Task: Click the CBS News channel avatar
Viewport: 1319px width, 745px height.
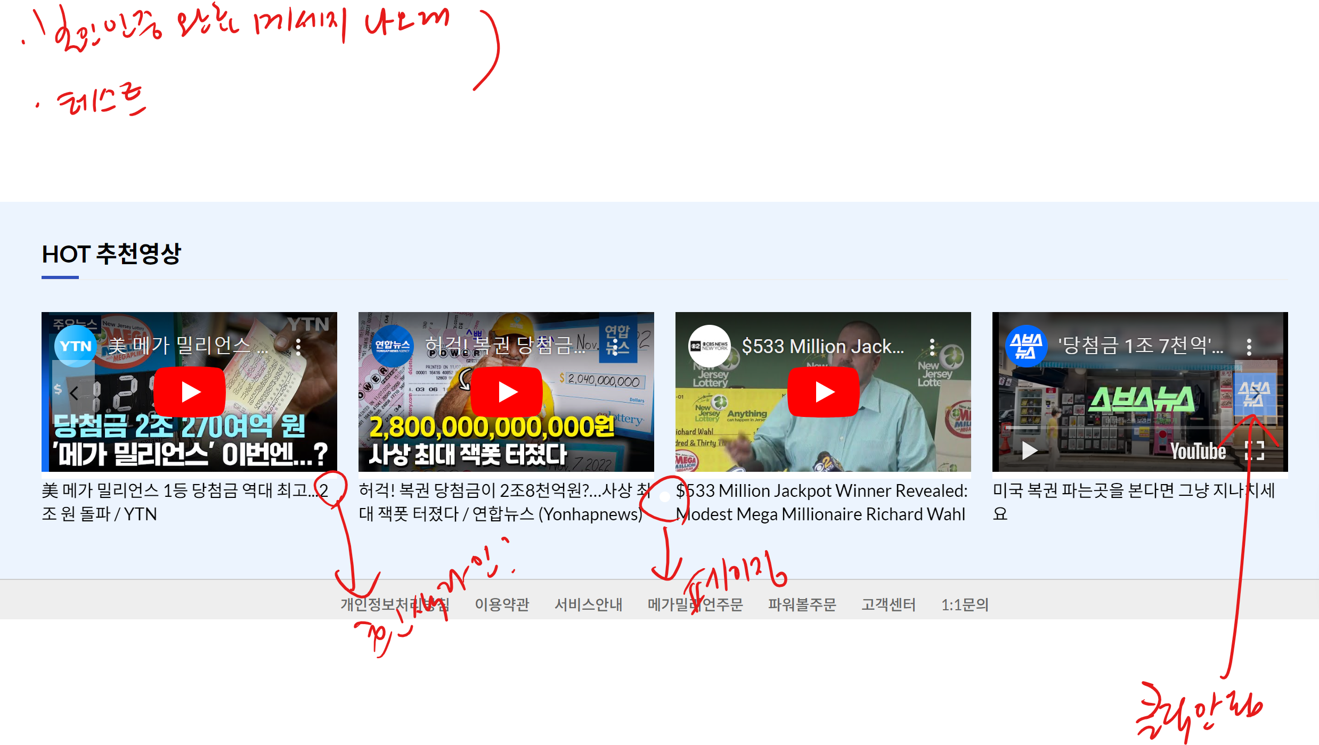Action: tap(709, 346)
